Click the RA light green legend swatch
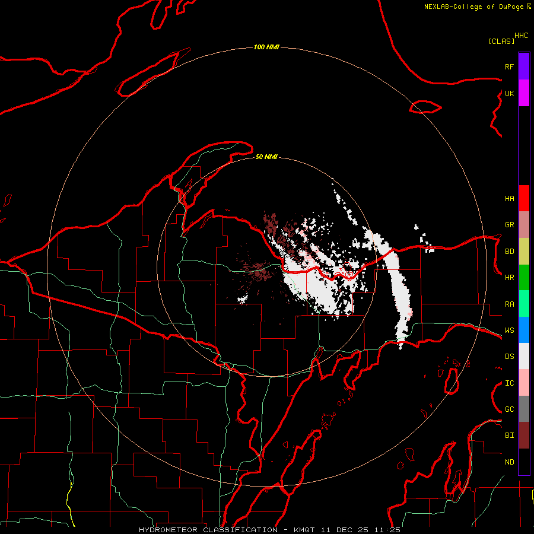Screen dimensions: 534x534 pyautogui.click(x=524, y=304)
